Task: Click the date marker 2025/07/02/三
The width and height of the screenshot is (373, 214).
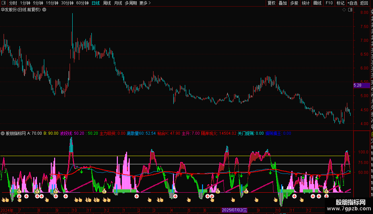Action: 234,210
